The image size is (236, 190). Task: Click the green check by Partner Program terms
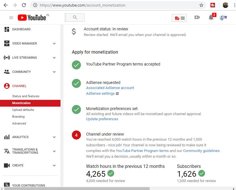pos(76,65)
